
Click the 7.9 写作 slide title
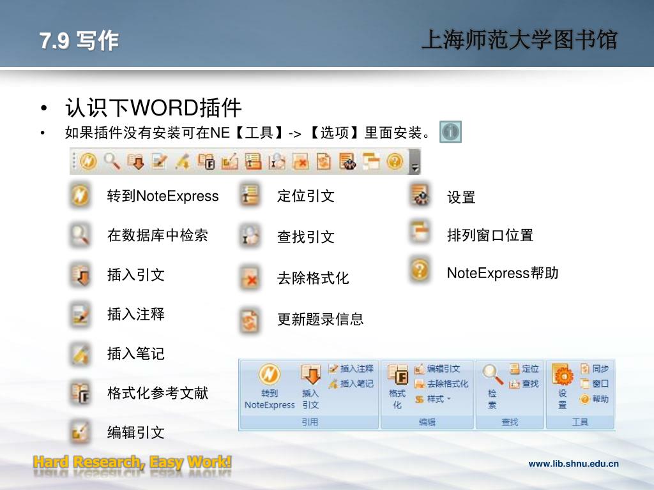[x=79, y=41]
